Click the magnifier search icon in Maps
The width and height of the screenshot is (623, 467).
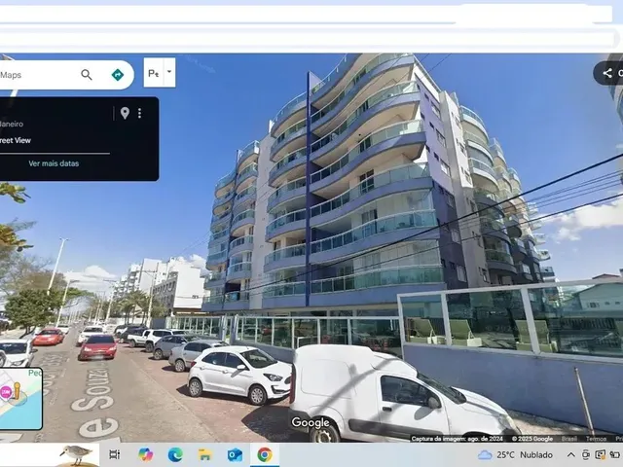click(x=87, y=75)
